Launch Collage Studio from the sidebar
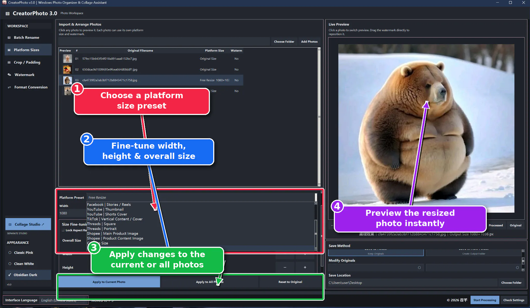 point(28,224)
